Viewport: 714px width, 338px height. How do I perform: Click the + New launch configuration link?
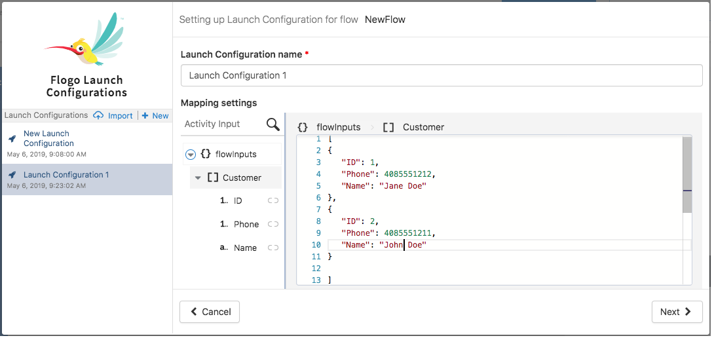(x=155, y=116)
